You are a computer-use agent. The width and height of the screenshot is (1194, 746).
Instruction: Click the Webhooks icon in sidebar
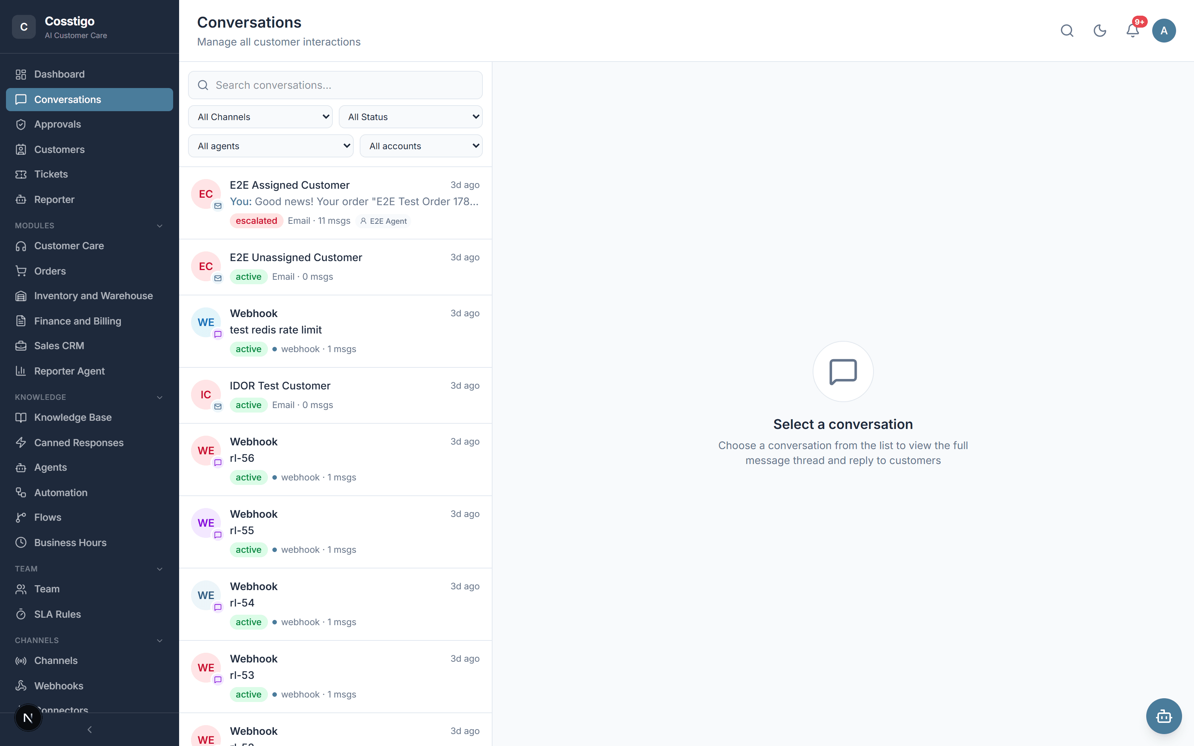coord(21,686)
